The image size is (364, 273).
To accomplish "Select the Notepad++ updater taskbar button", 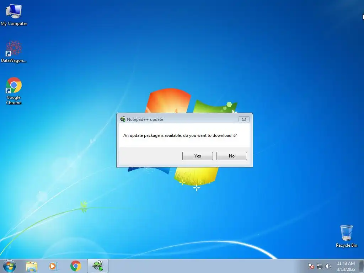I will tap(98, 266).
